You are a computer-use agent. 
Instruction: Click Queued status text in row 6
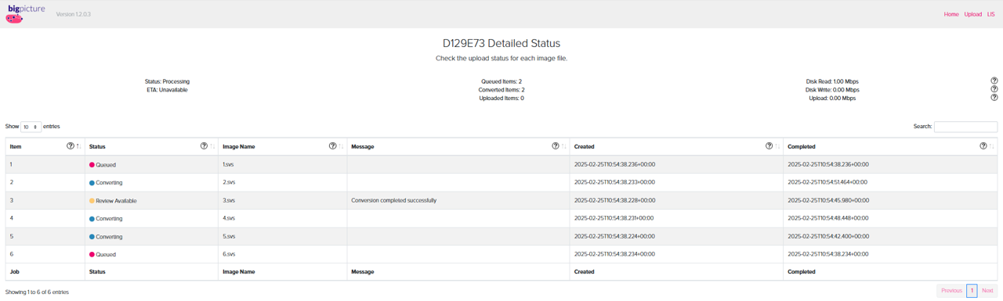(106, 255)
